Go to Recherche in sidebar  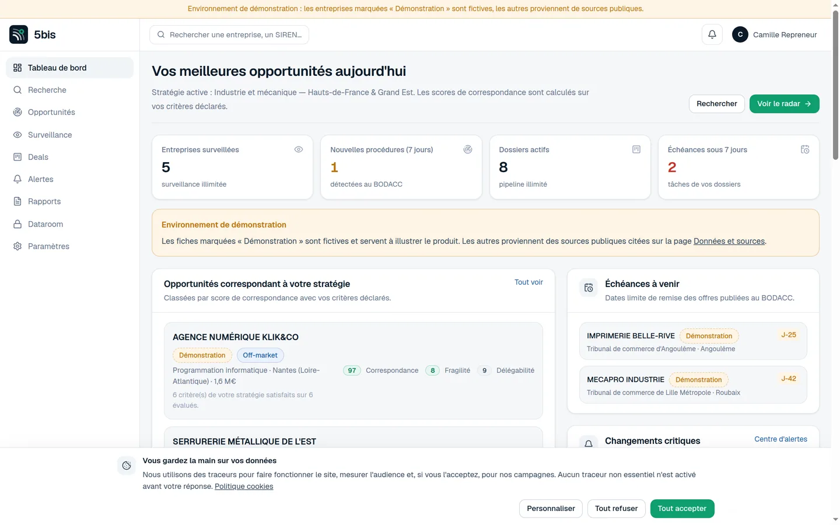(x=69, y=90)
